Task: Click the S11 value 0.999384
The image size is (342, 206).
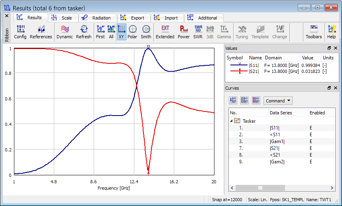Action: coord(311,65)
